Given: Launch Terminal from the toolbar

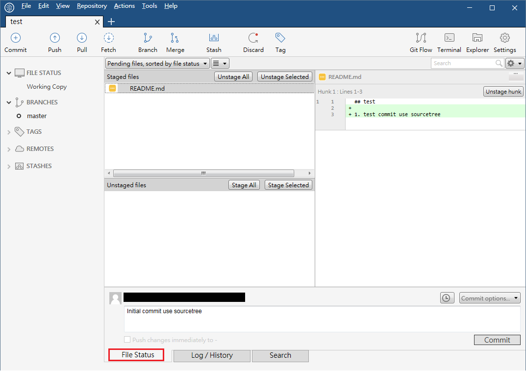Looking at the screenshot, I should (449, 38).
